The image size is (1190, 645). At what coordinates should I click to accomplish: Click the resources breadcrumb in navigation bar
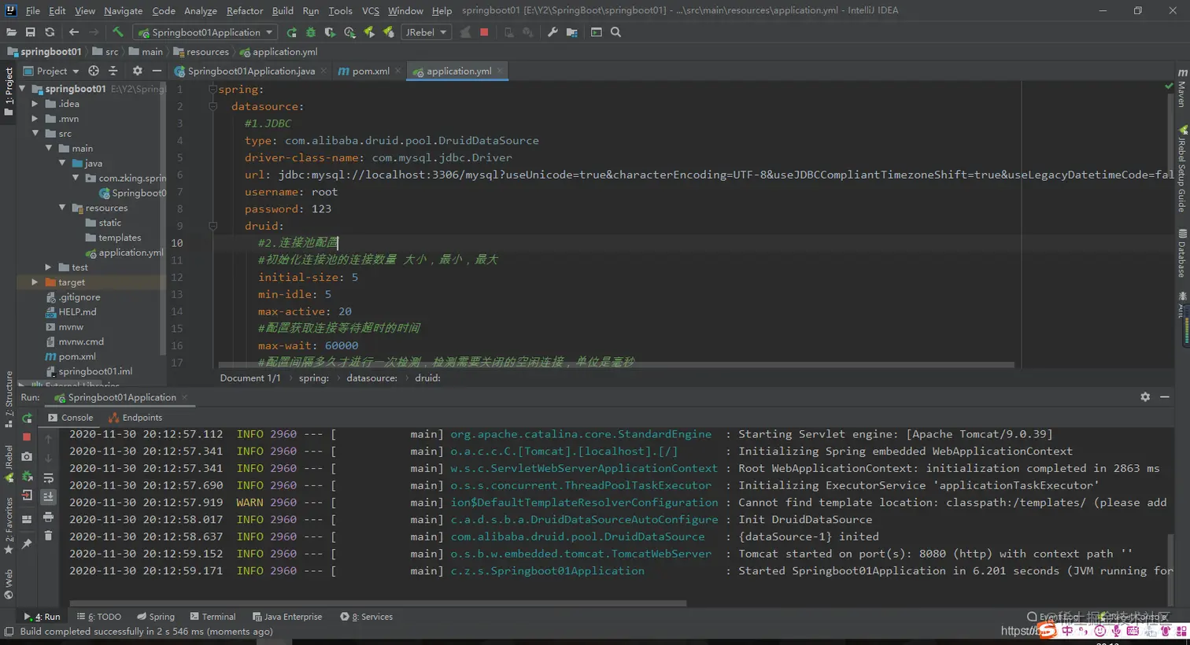point(207,52)
